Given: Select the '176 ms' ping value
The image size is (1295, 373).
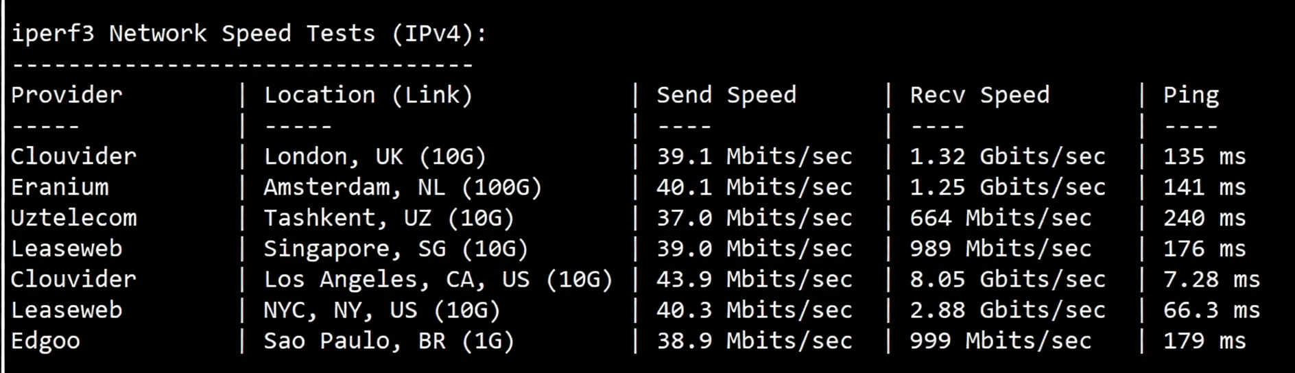Looking at the screenshot, I should point(1204,249).
